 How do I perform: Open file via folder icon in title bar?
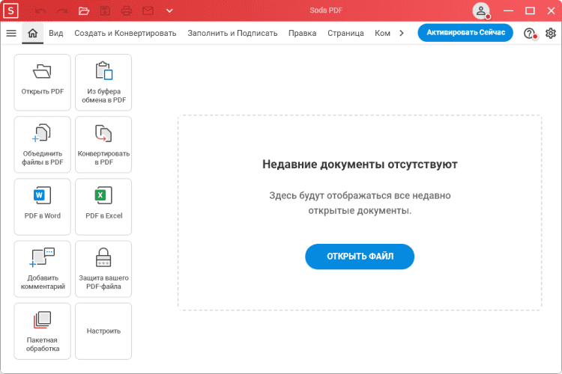tap(83, 10)
